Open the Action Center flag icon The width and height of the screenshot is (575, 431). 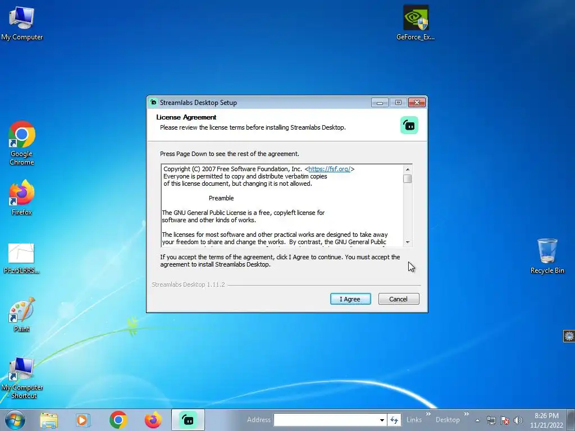(505, 420)
